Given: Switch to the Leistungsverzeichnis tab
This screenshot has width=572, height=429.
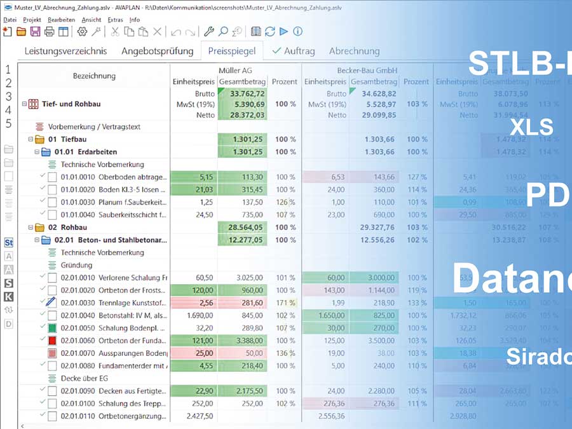Looking at the screenshot, I should 65,51.
